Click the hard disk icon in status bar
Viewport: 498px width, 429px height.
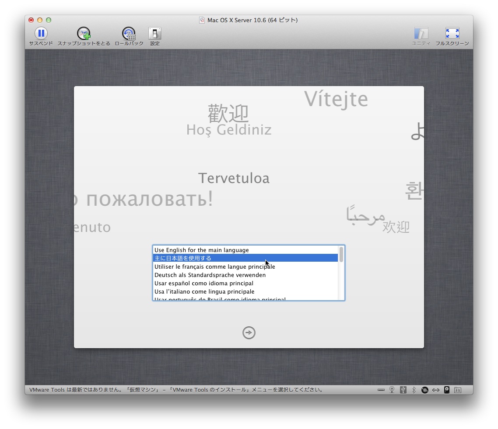tap(447, 390)
